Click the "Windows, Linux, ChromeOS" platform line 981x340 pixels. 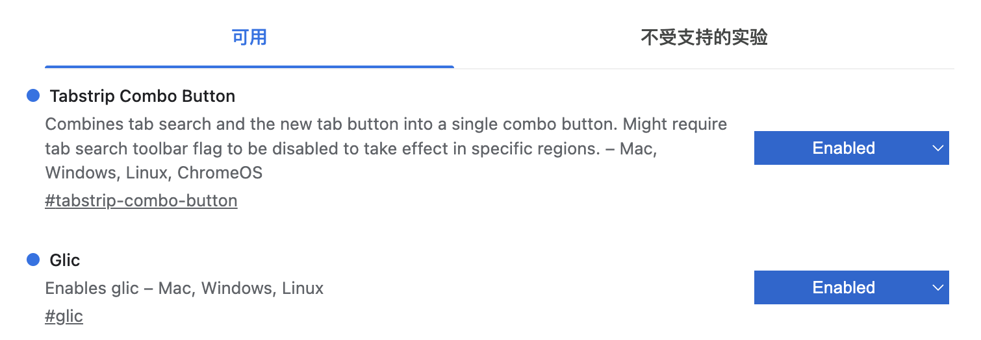pyautogui.click(x=154, y=173)
